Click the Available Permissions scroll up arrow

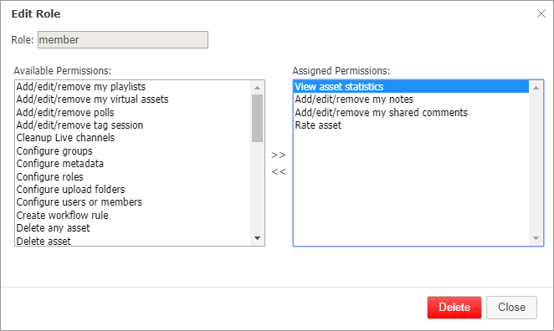(257, 88)
